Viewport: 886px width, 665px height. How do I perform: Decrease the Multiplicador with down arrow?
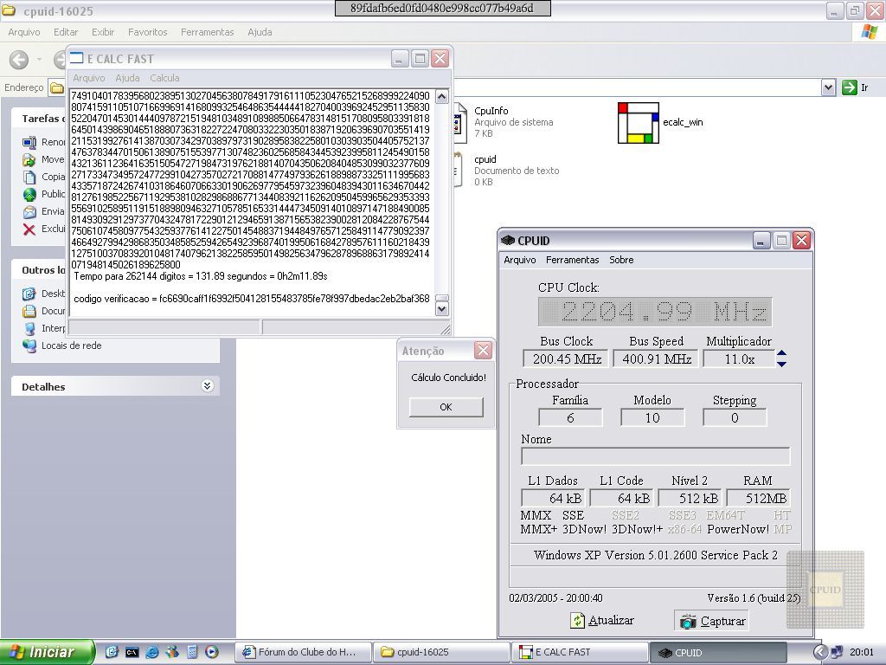tap(781, 364)
